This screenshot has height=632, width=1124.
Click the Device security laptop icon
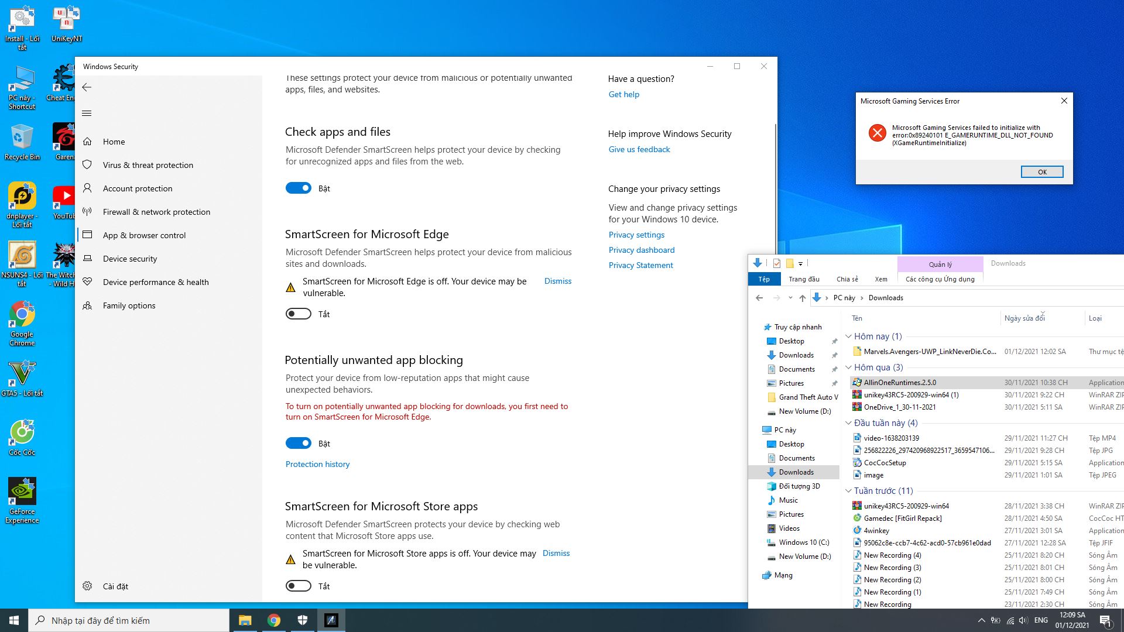[87, 259]
